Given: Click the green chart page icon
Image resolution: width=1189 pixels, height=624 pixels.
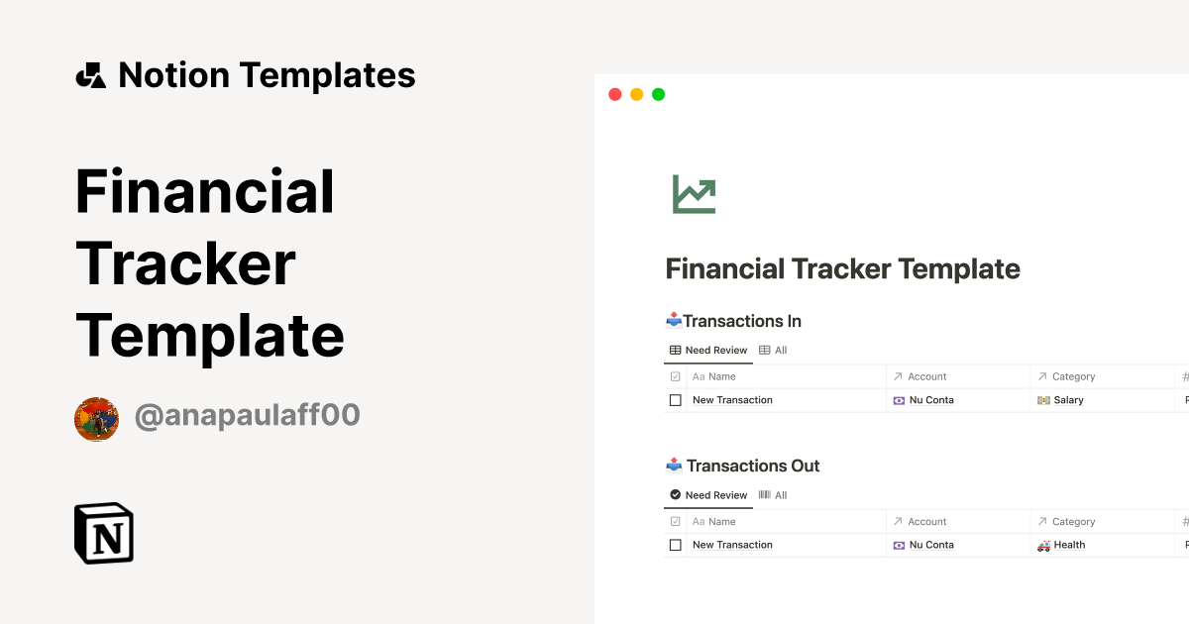Looking at the screenshot, I should point(694,194).
